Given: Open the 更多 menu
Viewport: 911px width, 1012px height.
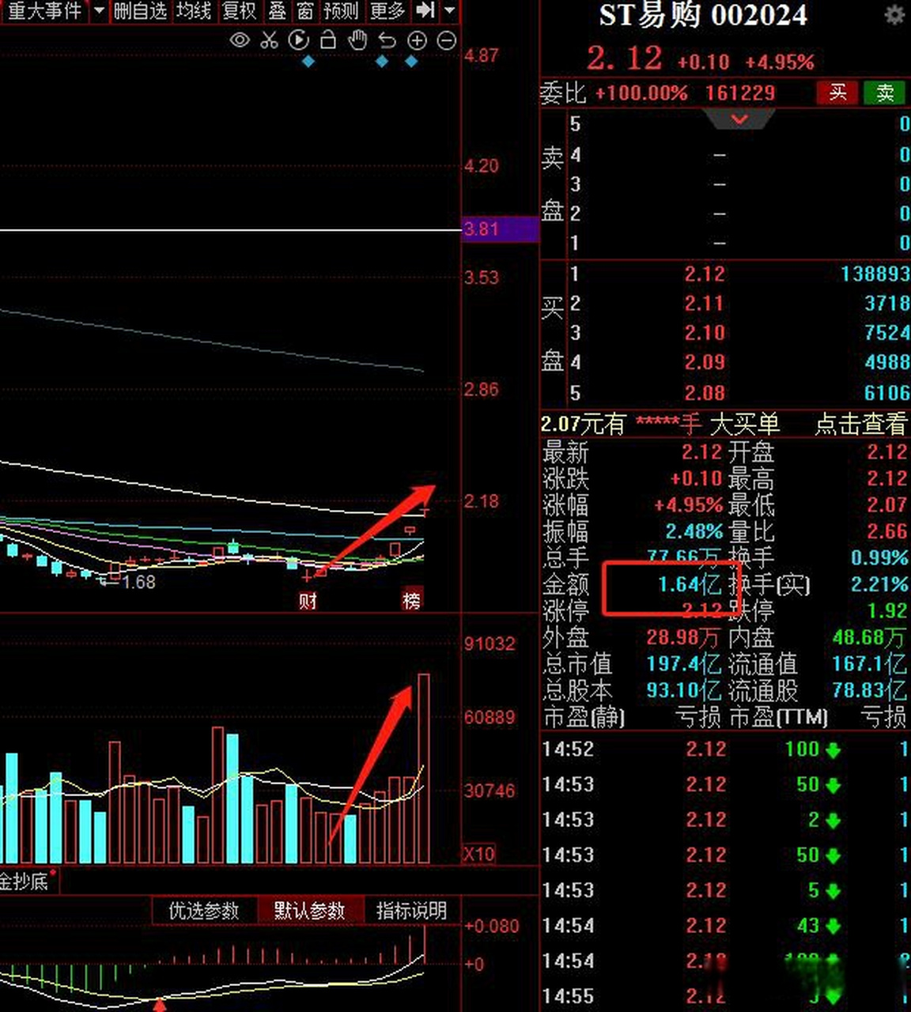Looking at the screenshot, I should 387,11.
